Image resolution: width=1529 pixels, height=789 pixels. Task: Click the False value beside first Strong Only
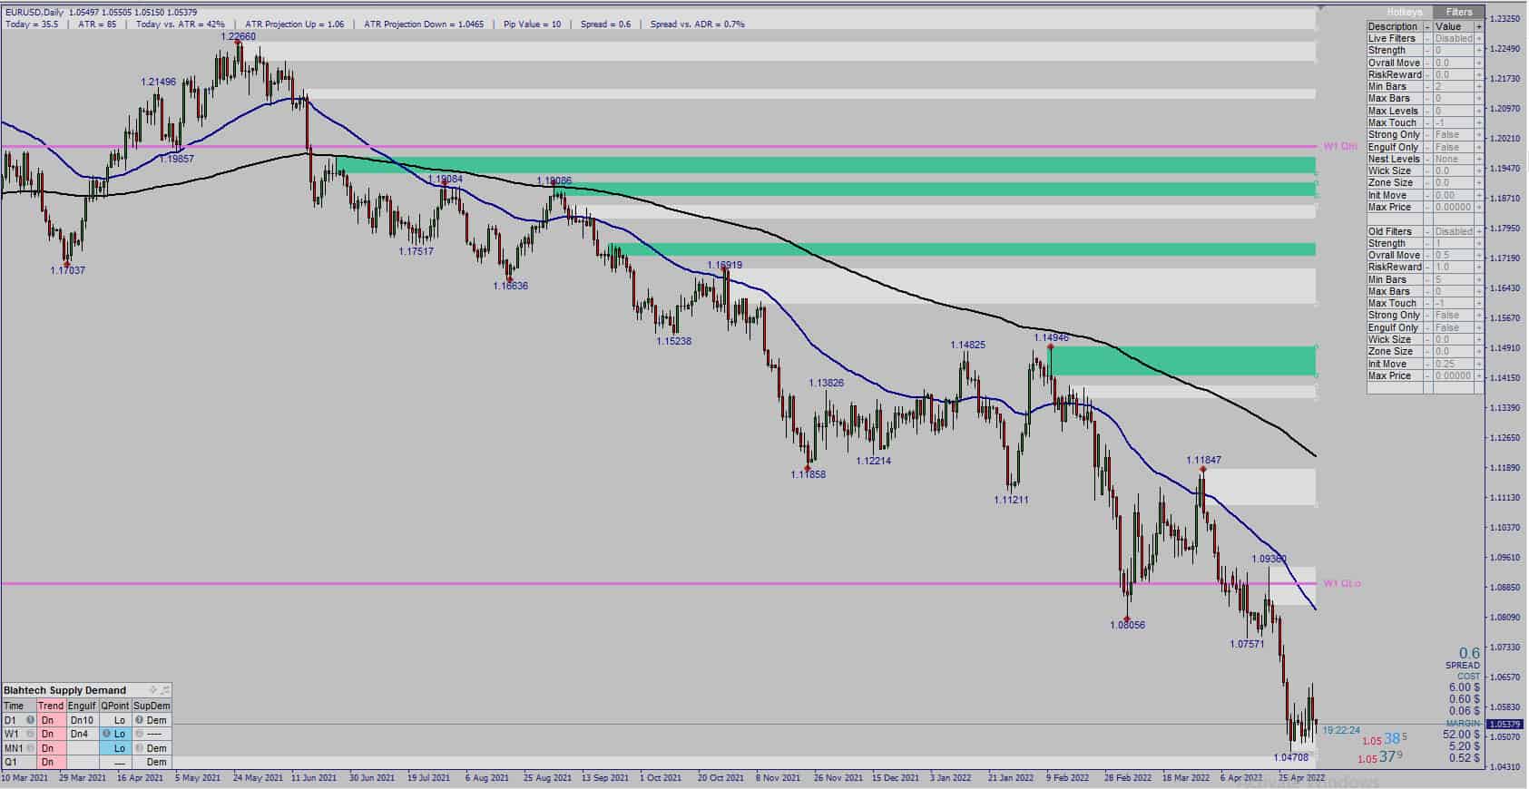click(1454, 135)
